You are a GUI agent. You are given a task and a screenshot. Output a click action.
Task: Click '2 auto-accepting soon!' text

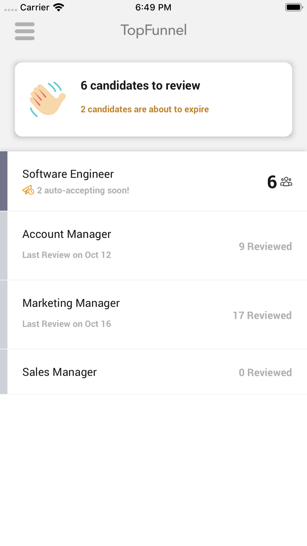coord(83,190)
